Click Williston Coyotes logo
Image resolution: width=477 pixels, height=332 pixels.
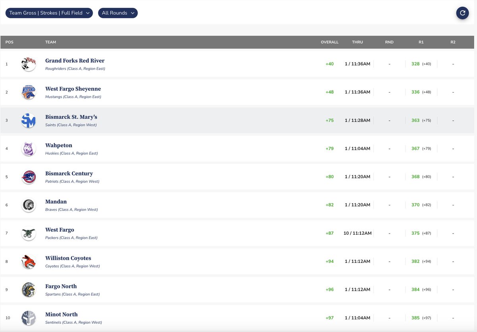(29, 261)
